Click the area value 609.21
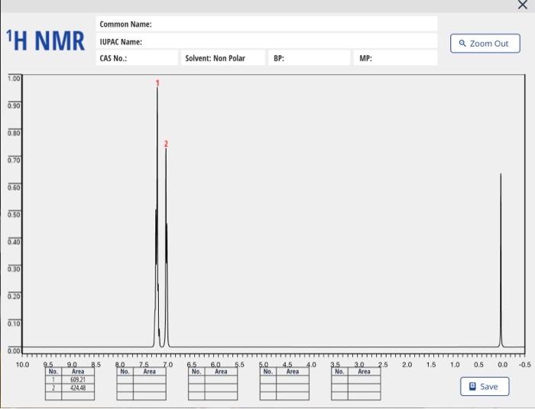 78,380
